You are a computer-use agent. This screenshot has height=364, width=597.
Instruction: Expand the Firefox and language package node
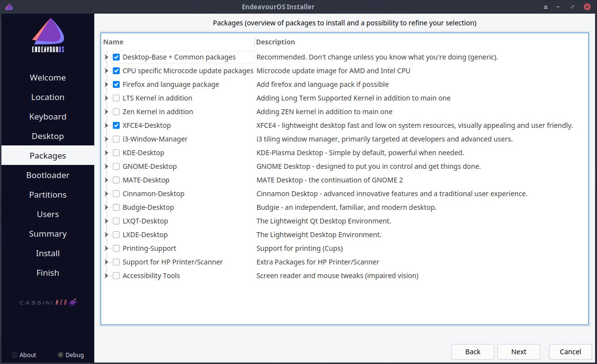coord(107,84)
